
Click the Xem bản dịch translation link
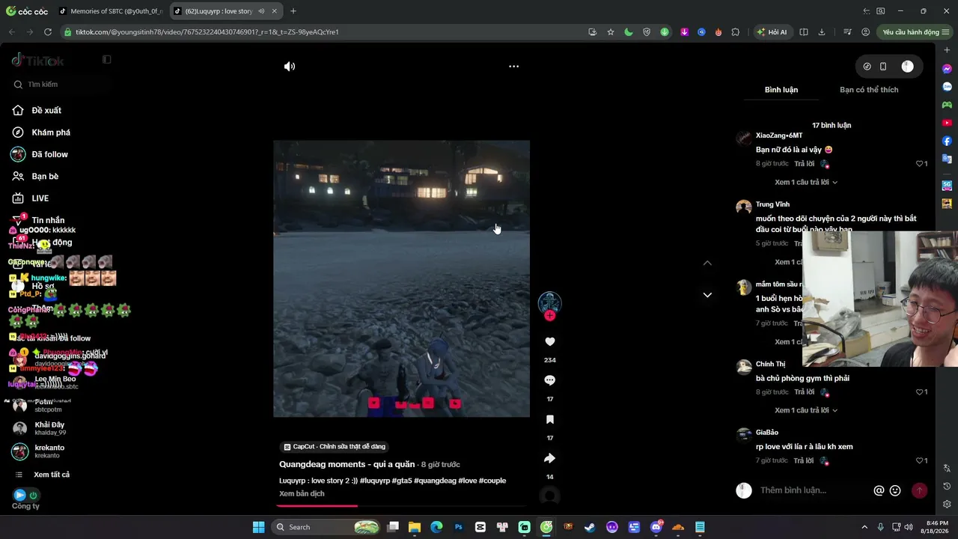pyautogui.click(x=302, y=494)
